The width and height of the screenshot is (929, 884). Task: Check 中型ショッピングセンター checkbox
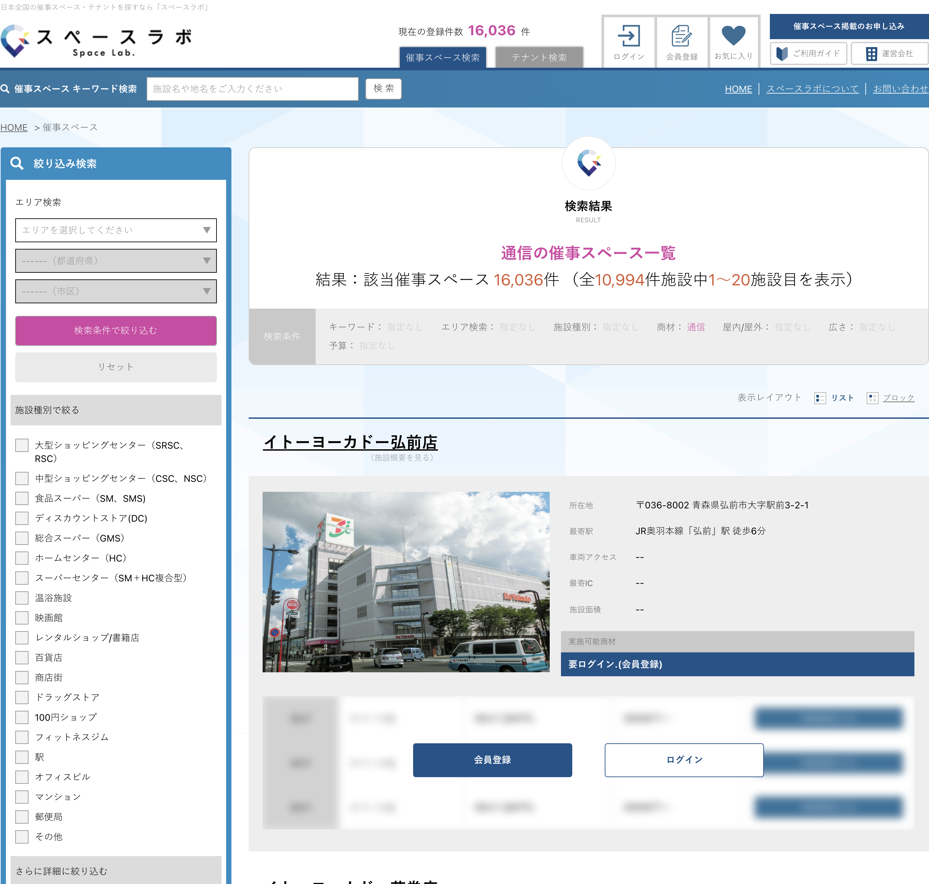point(22,478)
